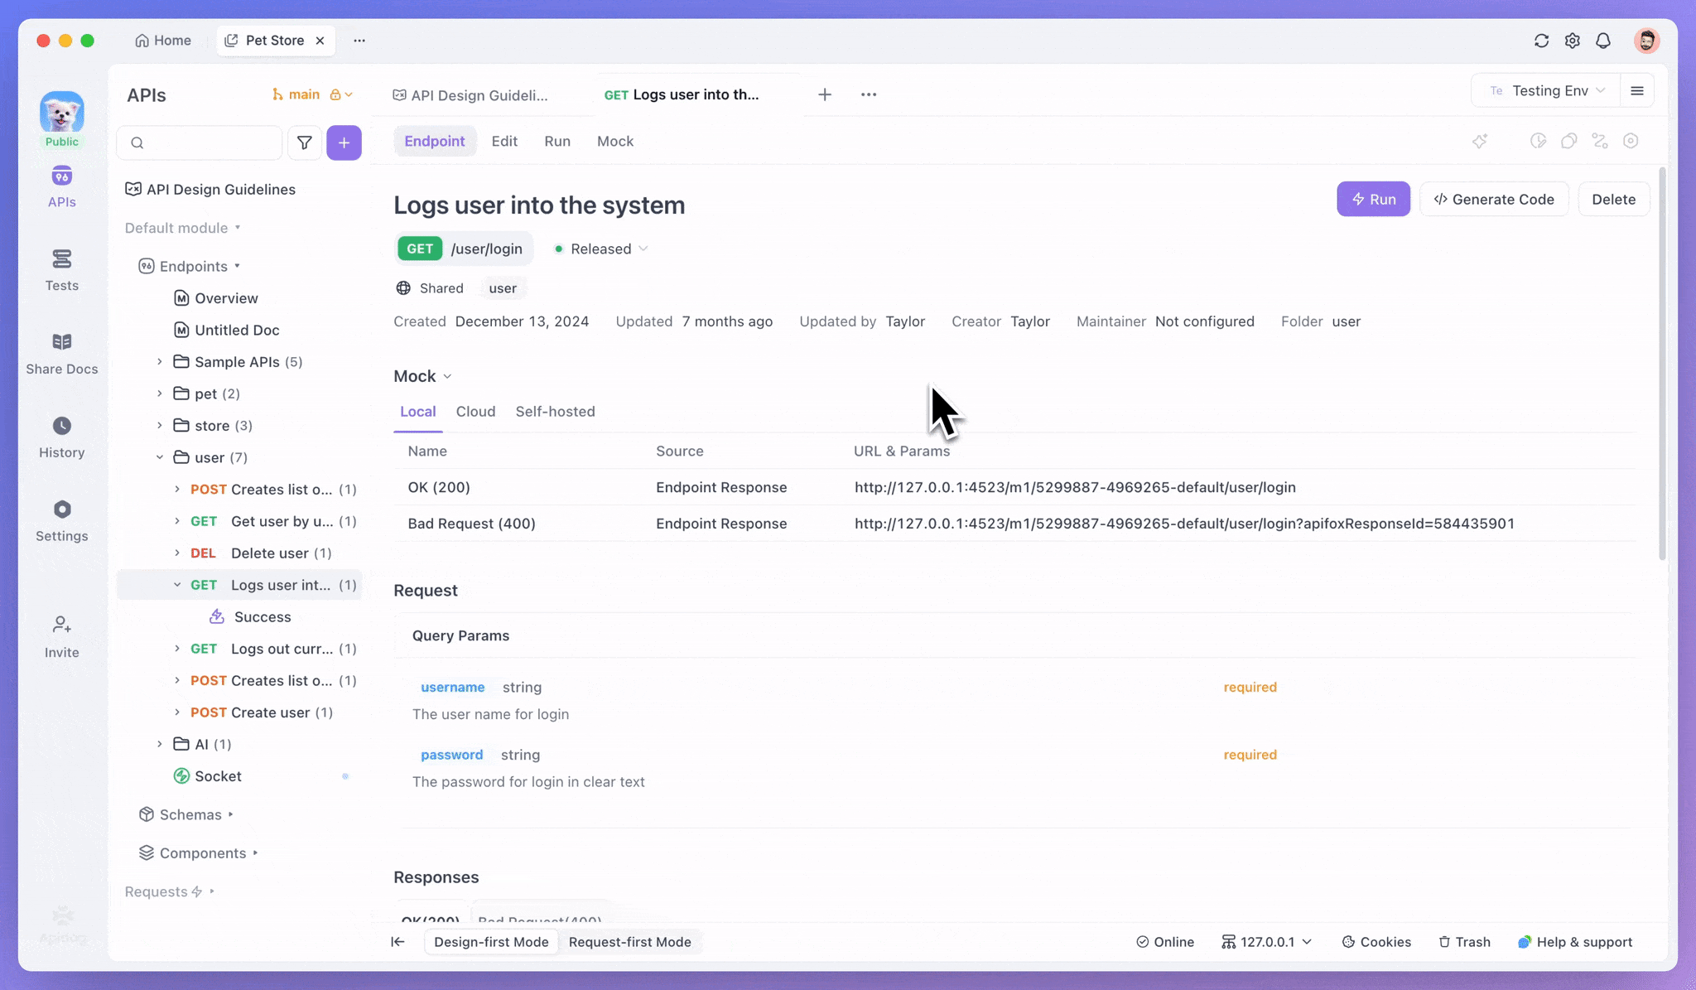Image resolution: width=1696 pixels, height=990 pixels.
Task: Click the Online status indicator
Action: [x=1165, y=942]
